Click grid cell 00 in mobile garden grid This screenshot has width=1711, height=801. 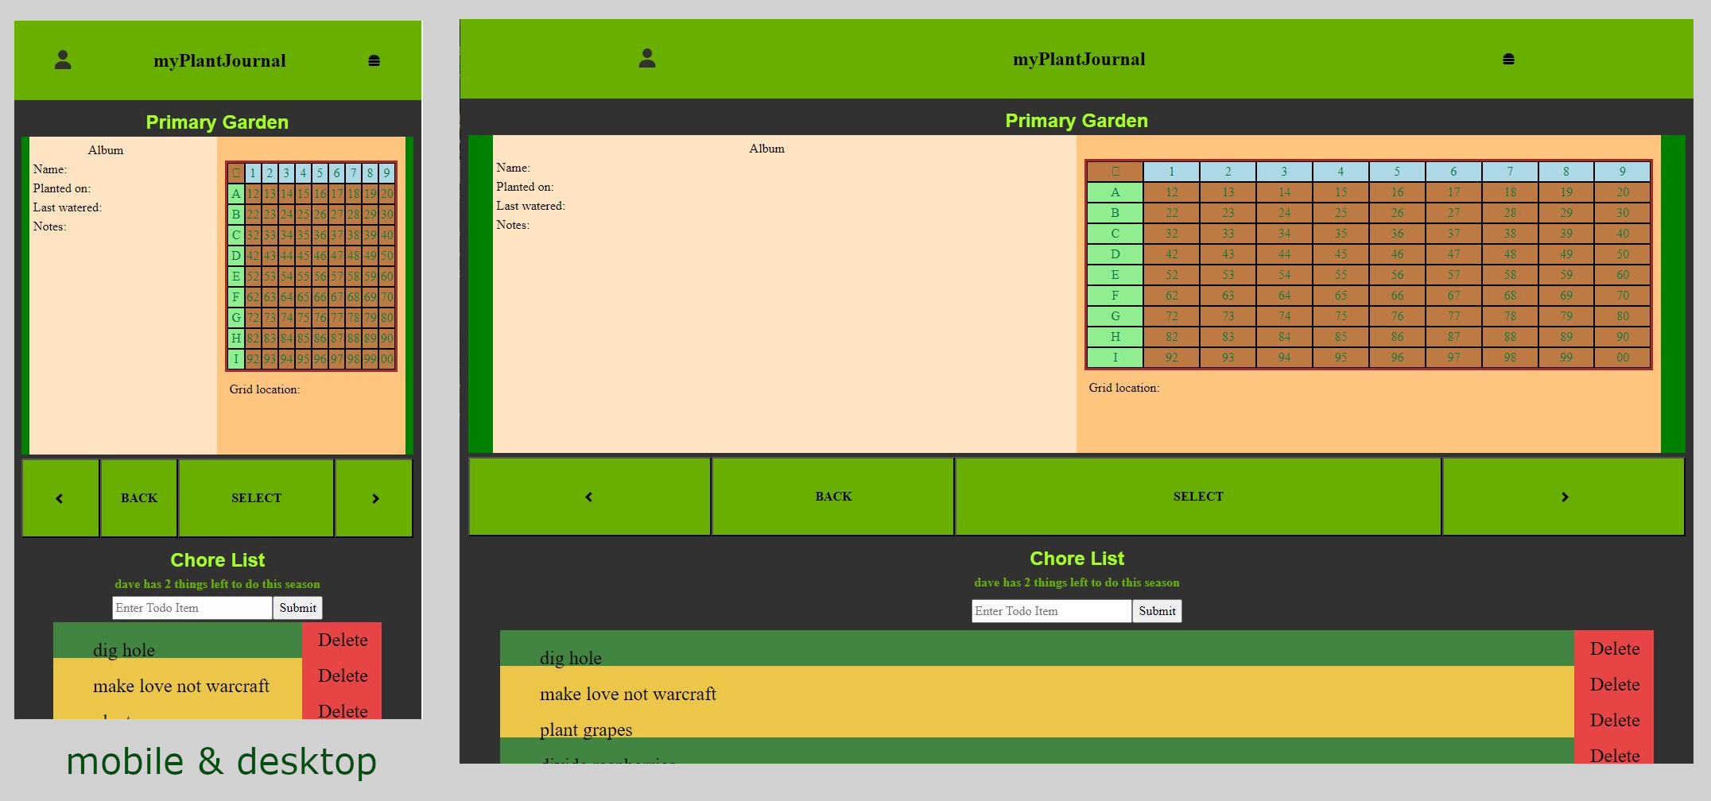(x=386, y=359)
